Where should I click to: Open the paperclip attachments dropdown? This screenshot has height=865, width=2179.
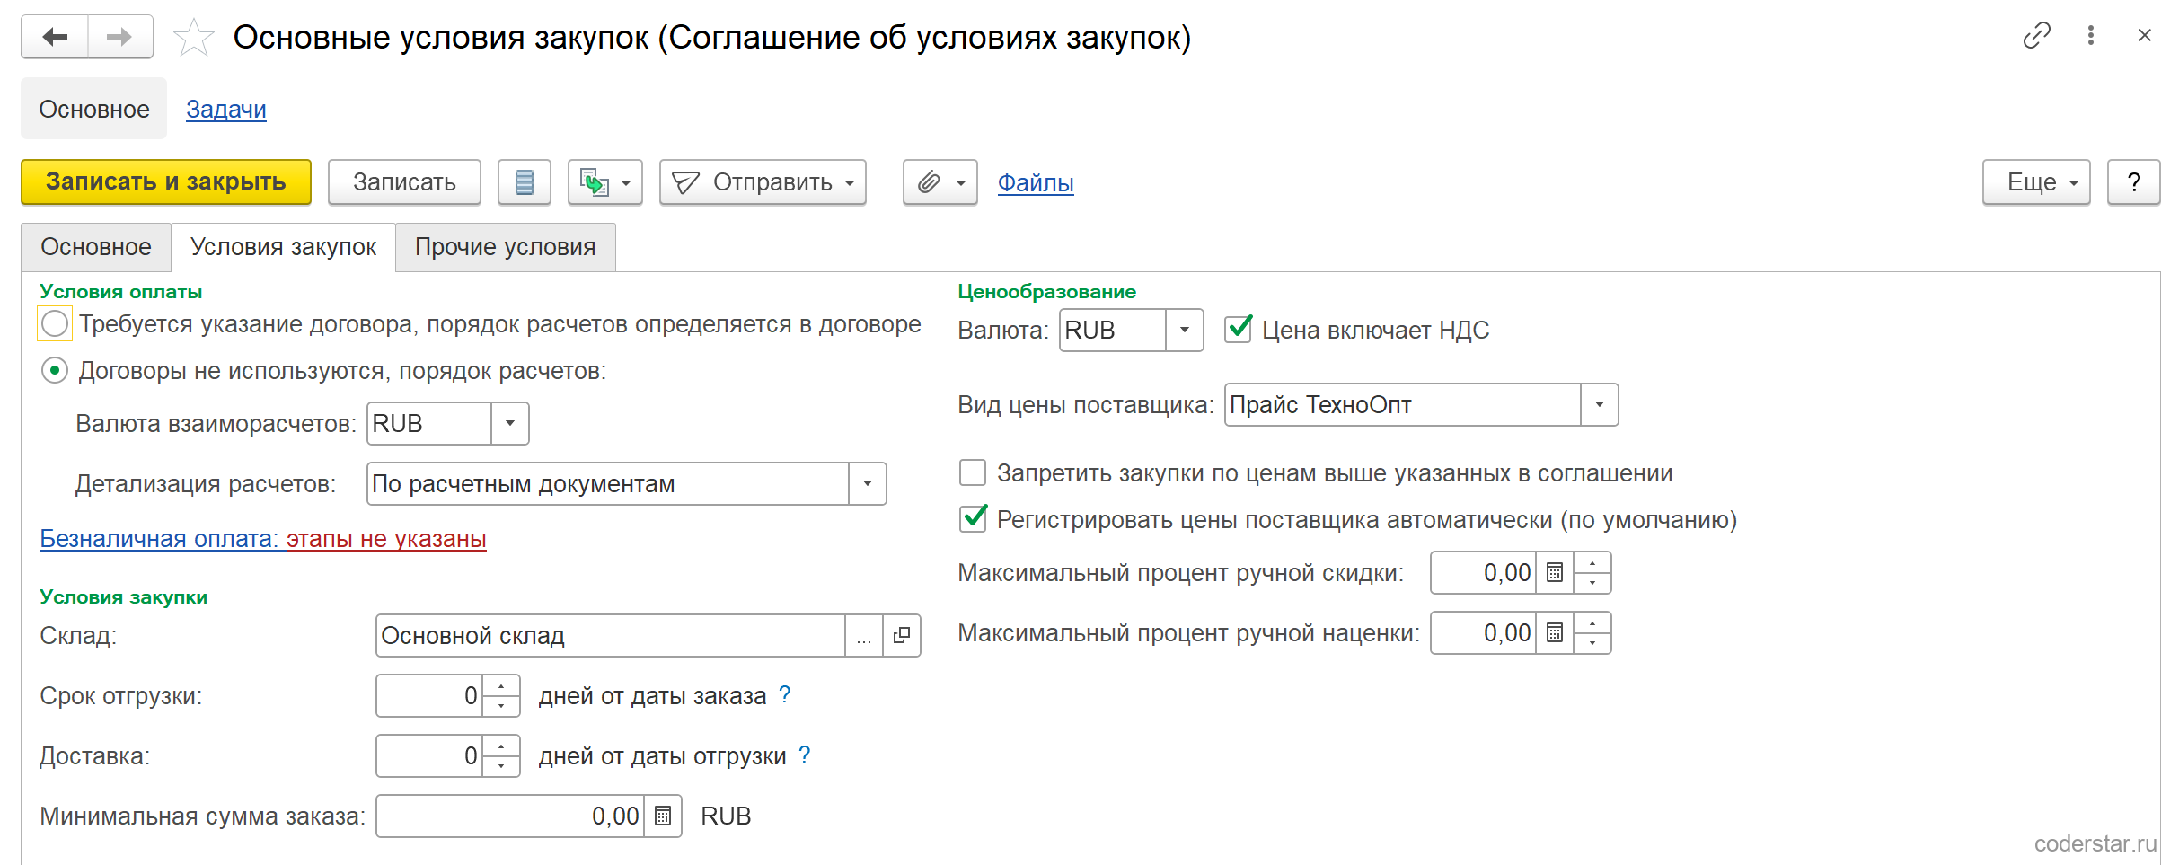coord(940,182)
